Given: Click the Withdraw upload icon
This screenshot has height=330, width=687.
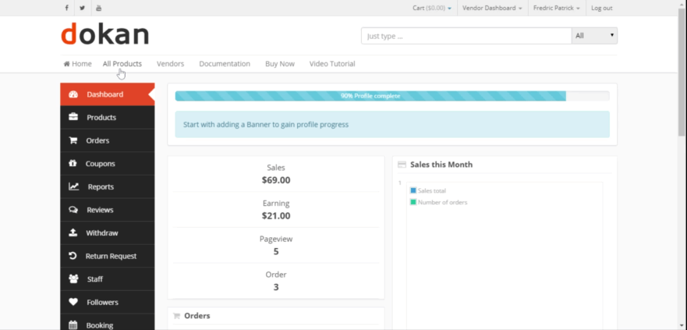Looking at the screenshot, I should tap(73, 232).
